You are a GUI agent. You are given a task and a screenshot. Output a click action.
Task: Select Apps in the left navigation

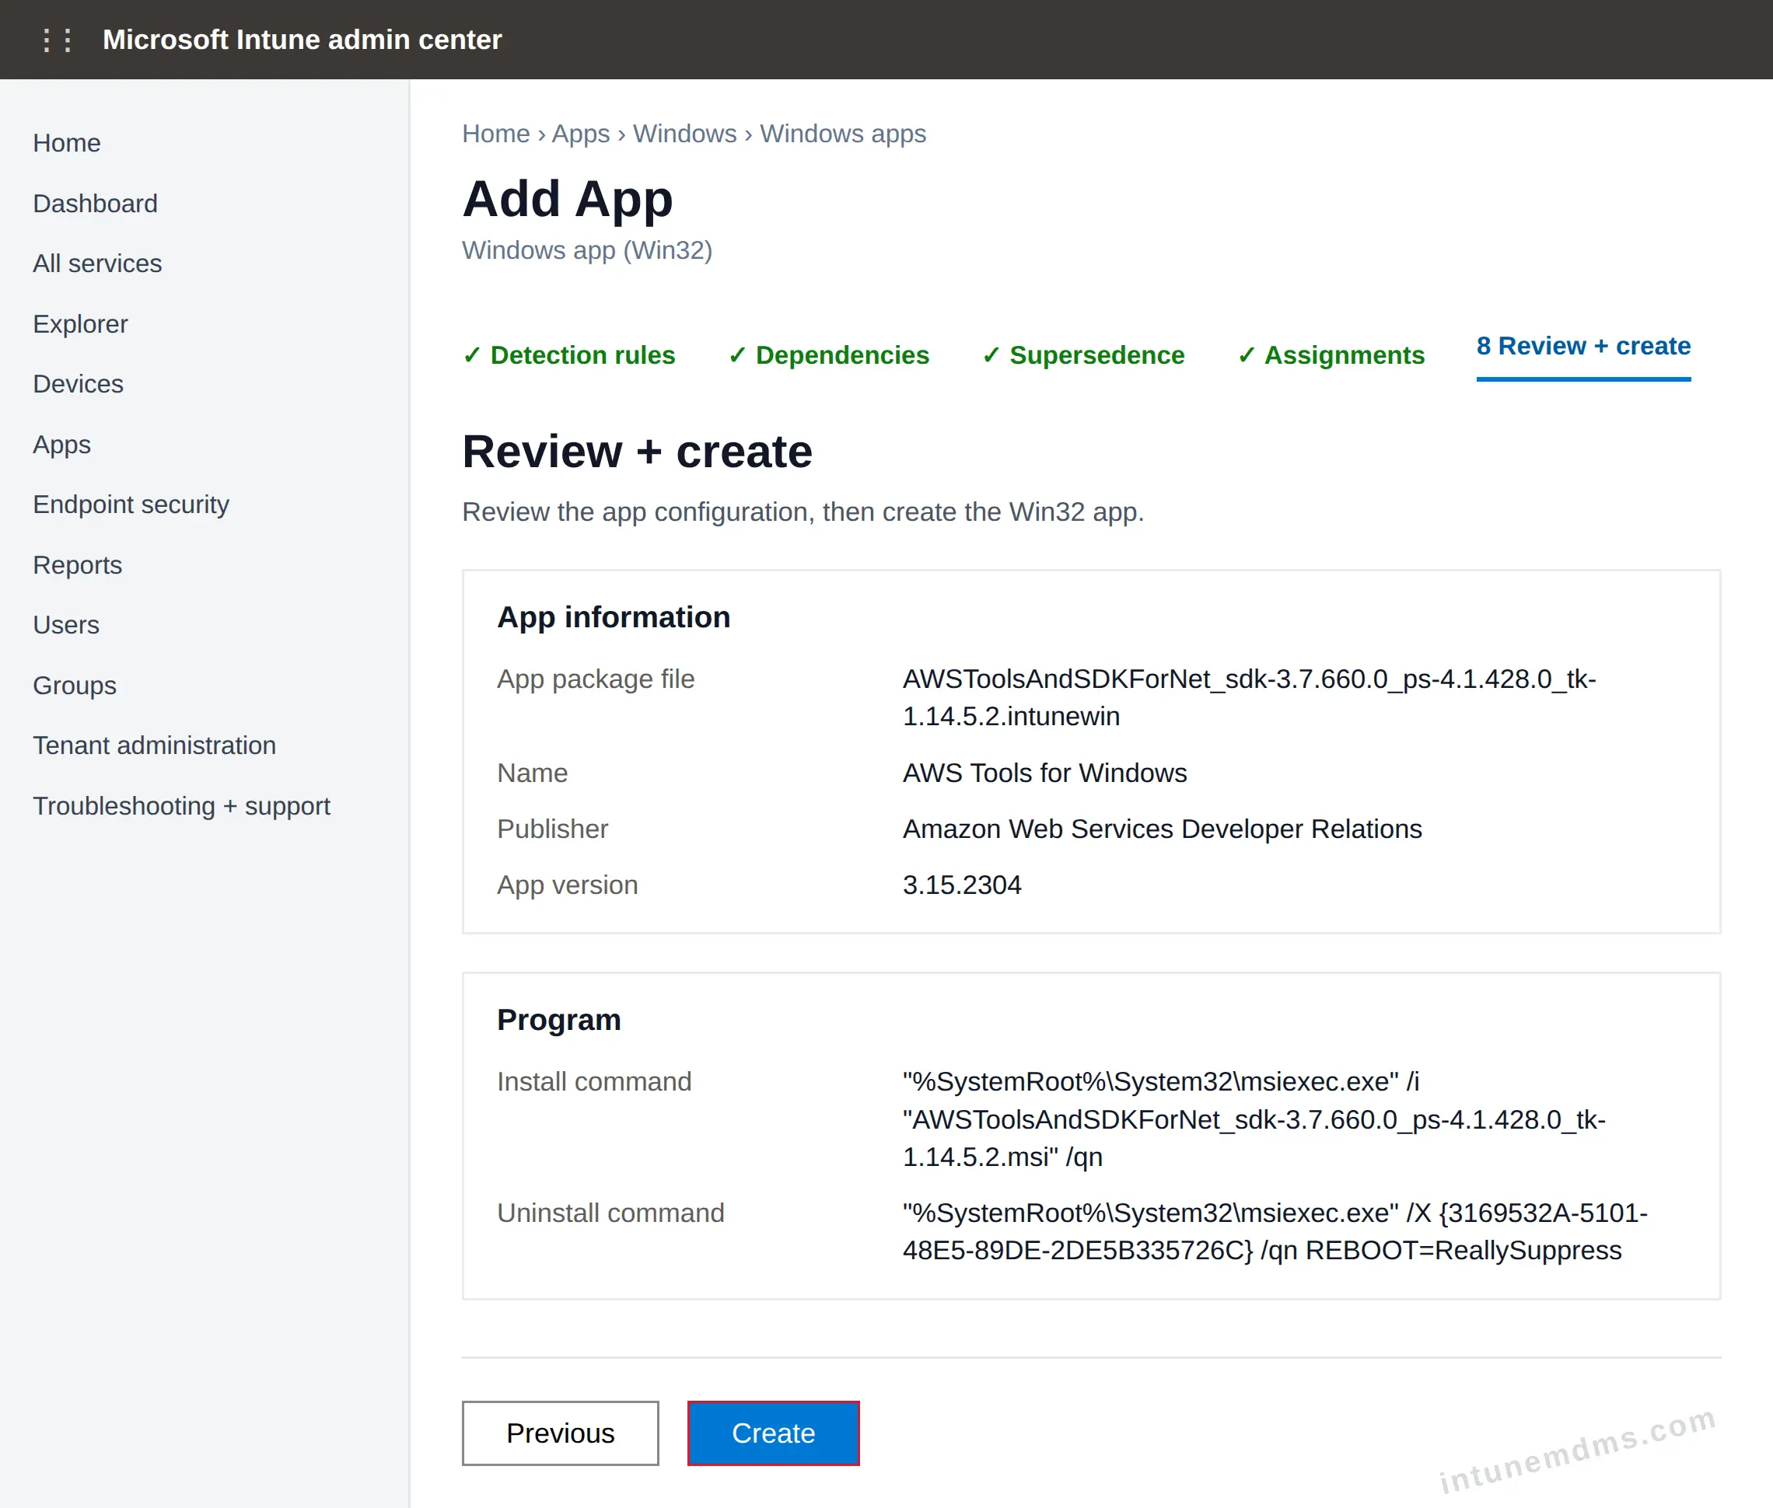(x=61, y=445)
